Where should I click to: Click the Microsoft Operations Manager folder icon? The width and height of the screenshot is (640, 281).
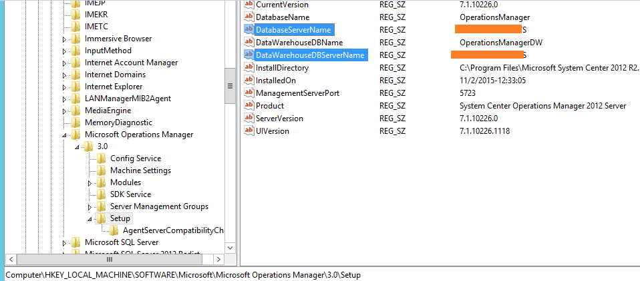click(76, 135)
